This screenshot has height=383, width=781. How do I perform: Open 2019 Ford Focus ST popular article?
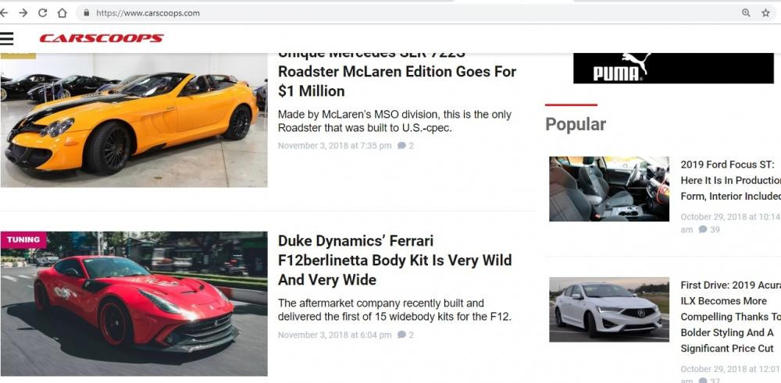[729, 180]
